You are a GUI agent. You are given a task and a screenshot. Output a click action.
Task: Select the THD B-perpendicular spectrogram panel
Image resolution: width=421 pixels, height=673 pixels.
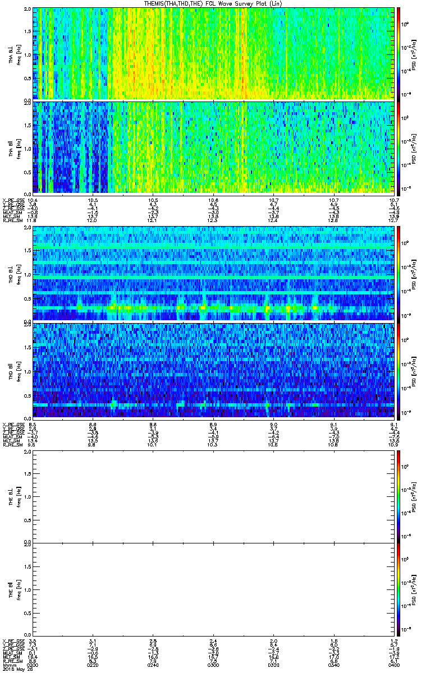coord(213,274)
